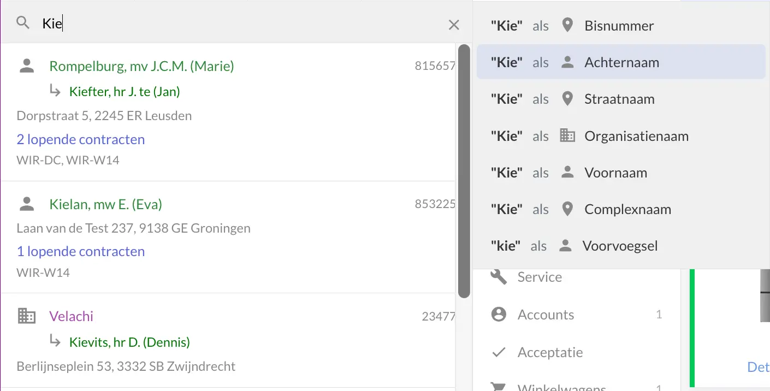Click the Details link at bottom right
This screenshot has width=770, height=391.
click(x=759, y=366)
